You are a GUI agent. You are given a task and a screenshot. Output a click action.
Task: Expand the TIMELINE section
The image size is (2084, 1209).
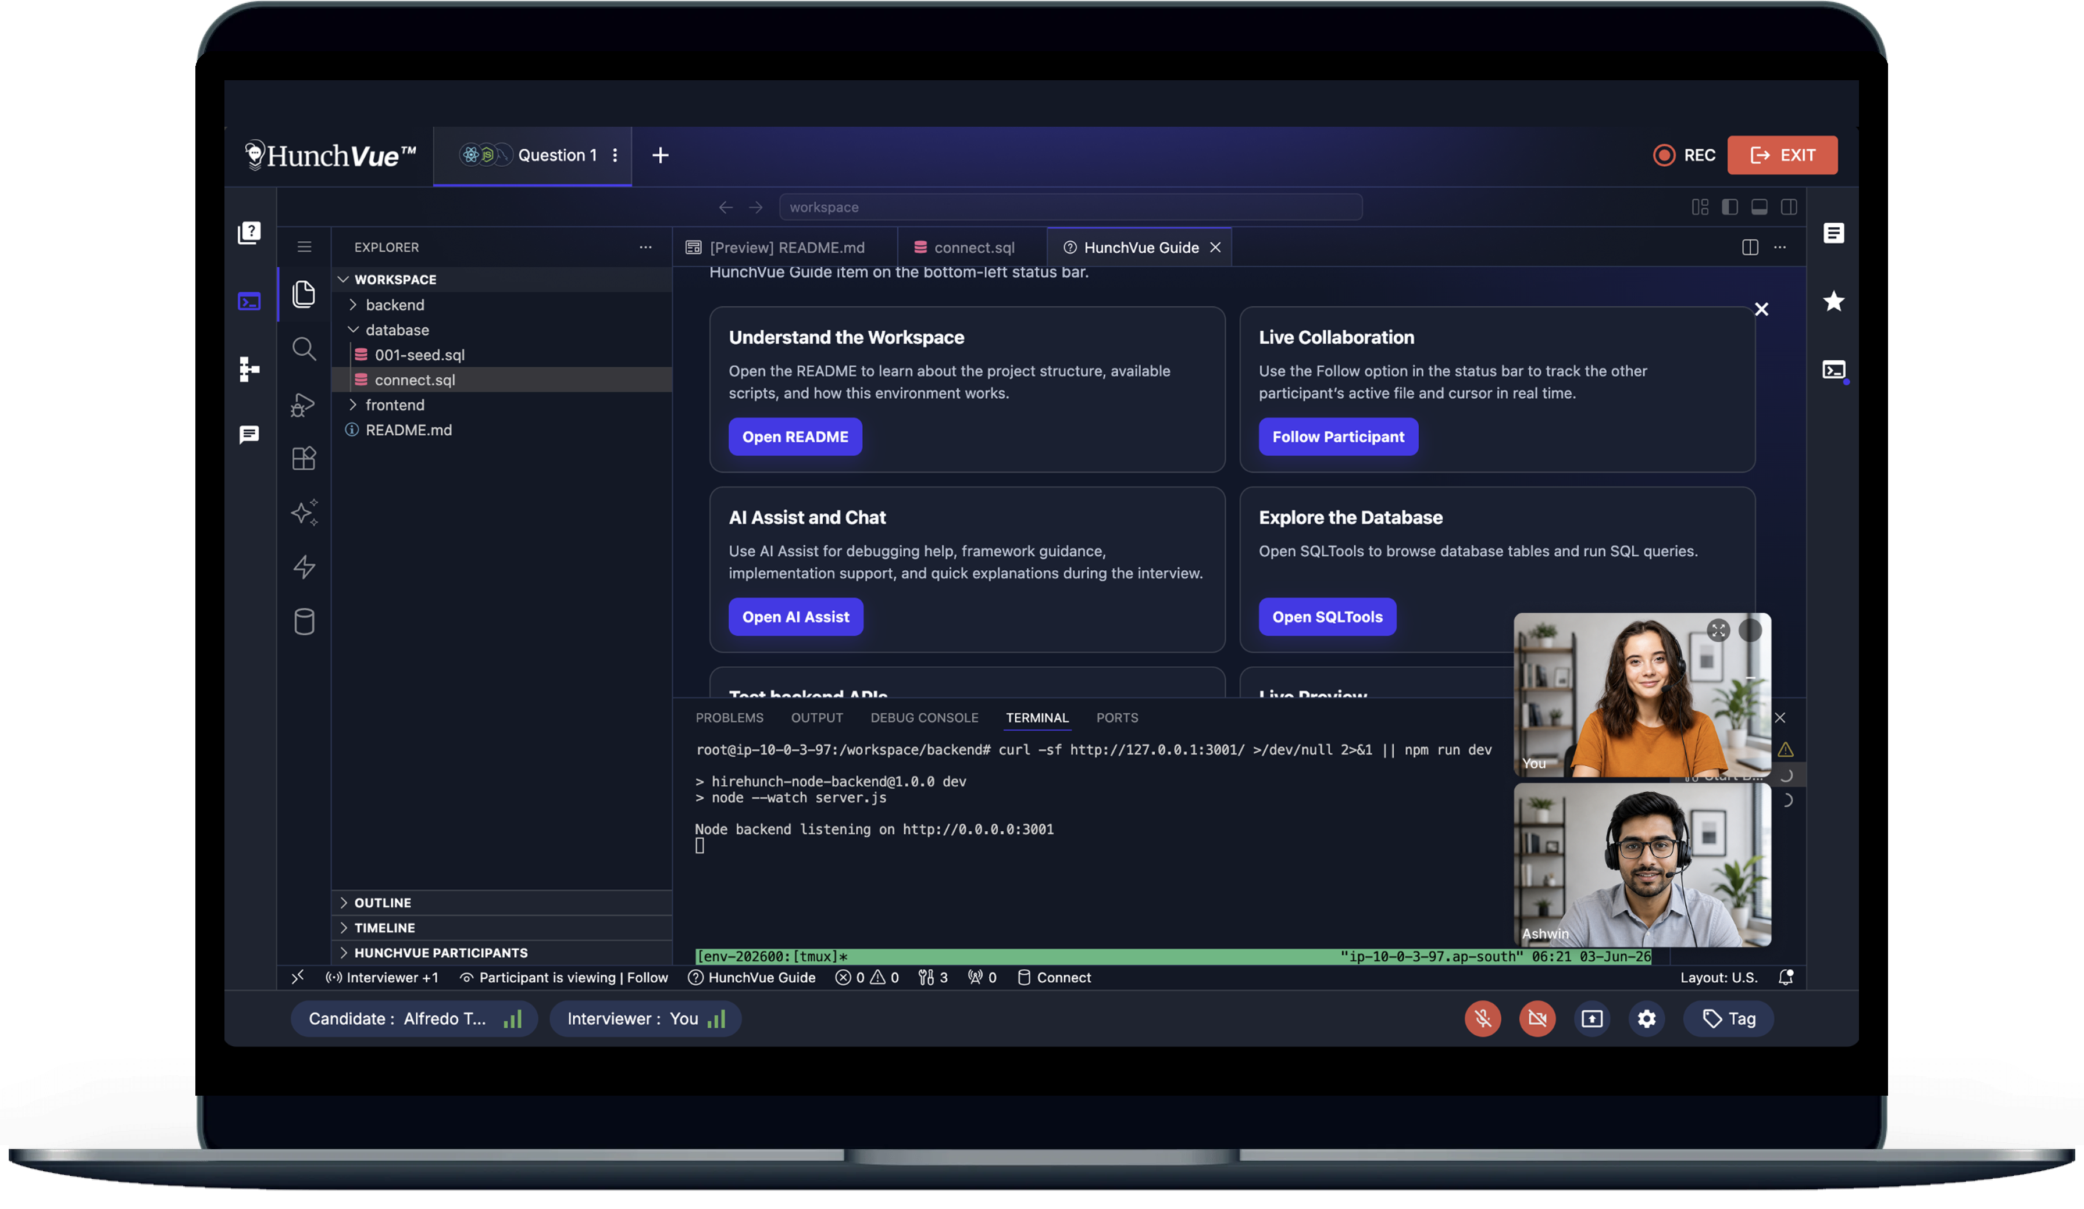pos(501,927)
